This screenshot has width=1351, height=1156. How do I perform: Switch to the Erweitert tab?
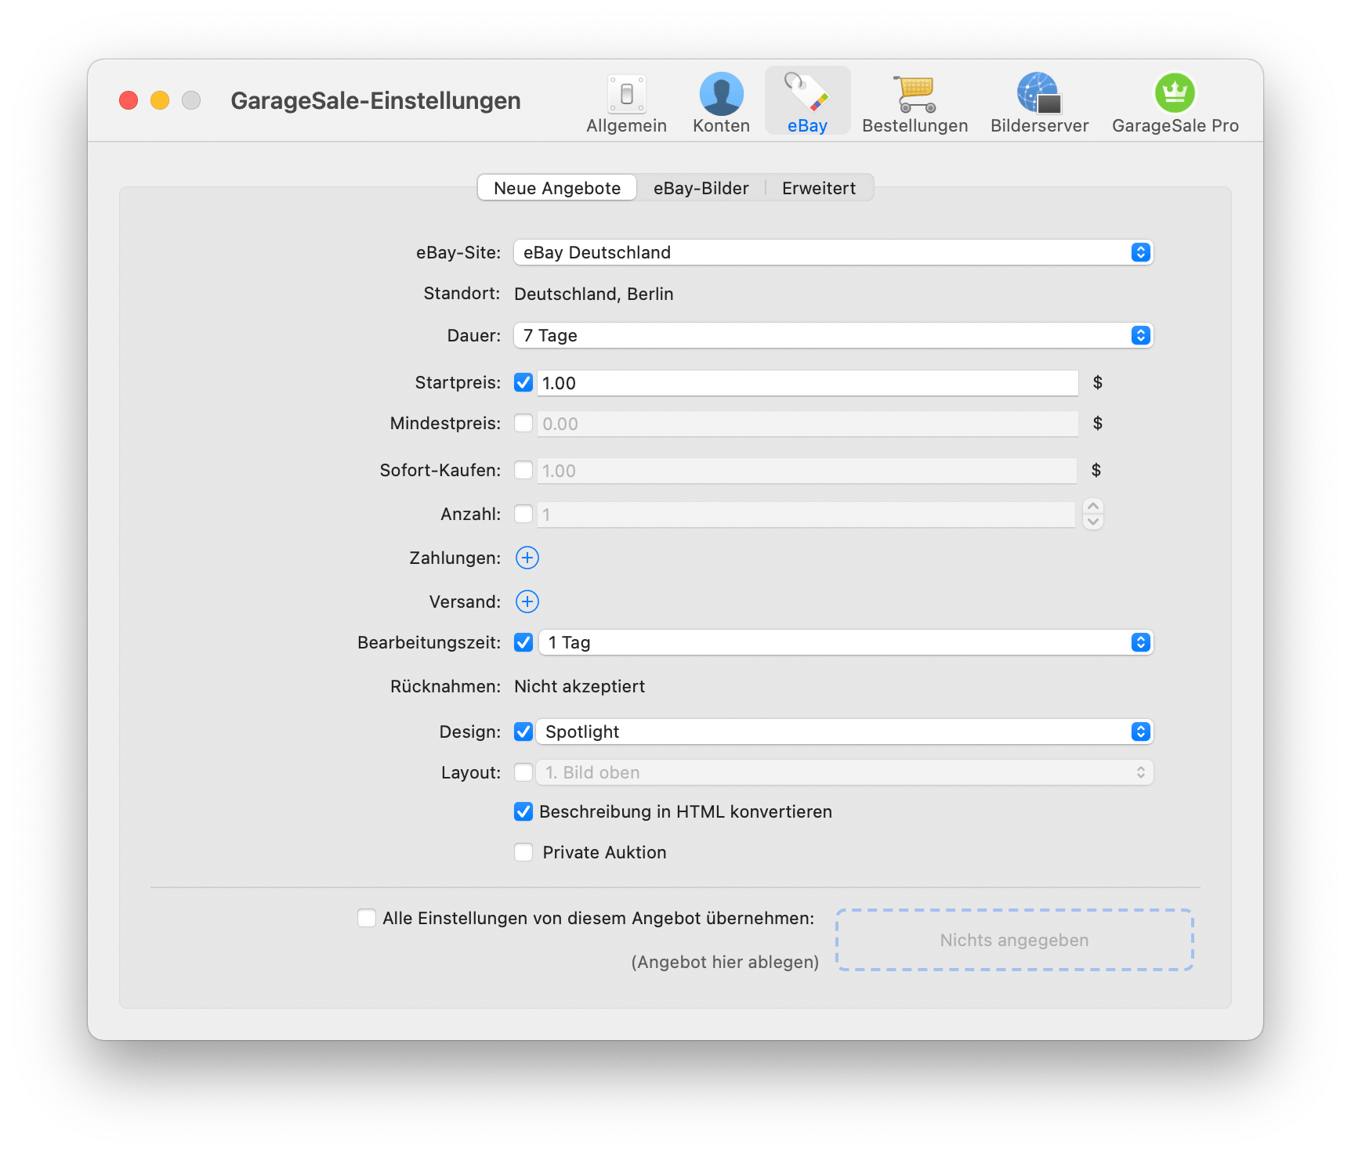(x=818, y=188)
